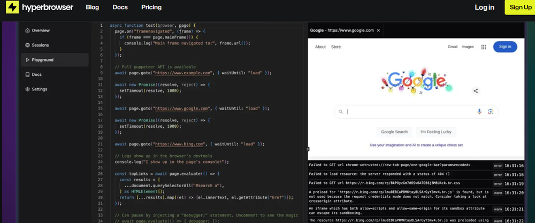Image resolution: width=535 pixels, height=223 pixels.
Task: Focus the Google search input field
Action: [x=416, y=111]
